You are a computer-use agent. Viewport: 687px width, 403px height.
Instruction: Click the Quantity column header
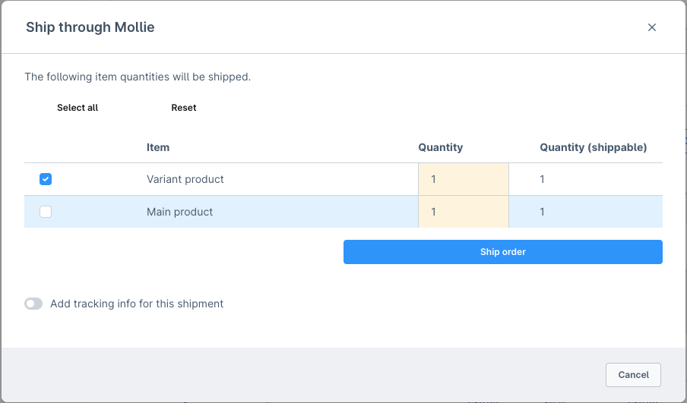[x=440, y=147]
